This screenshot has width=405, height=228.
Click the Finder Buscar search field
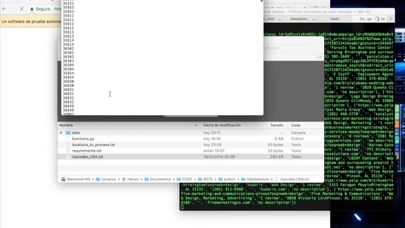point(293,48)
